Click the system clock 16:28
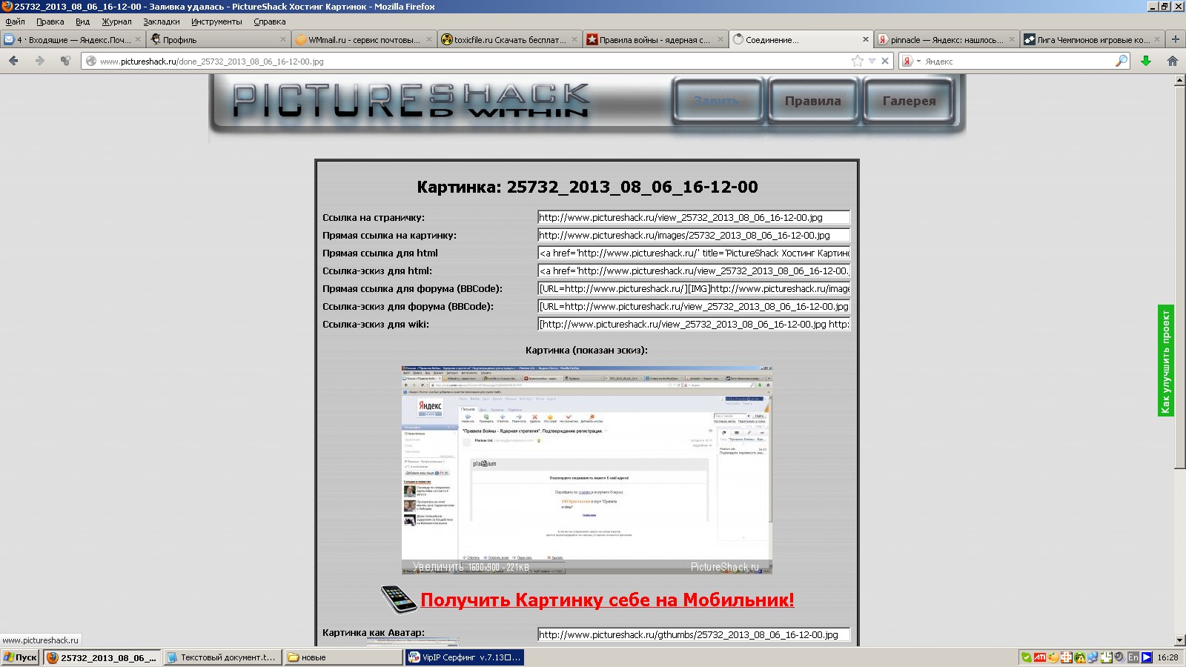Viewport: 1186px width, 667px height. point(1167,657)
